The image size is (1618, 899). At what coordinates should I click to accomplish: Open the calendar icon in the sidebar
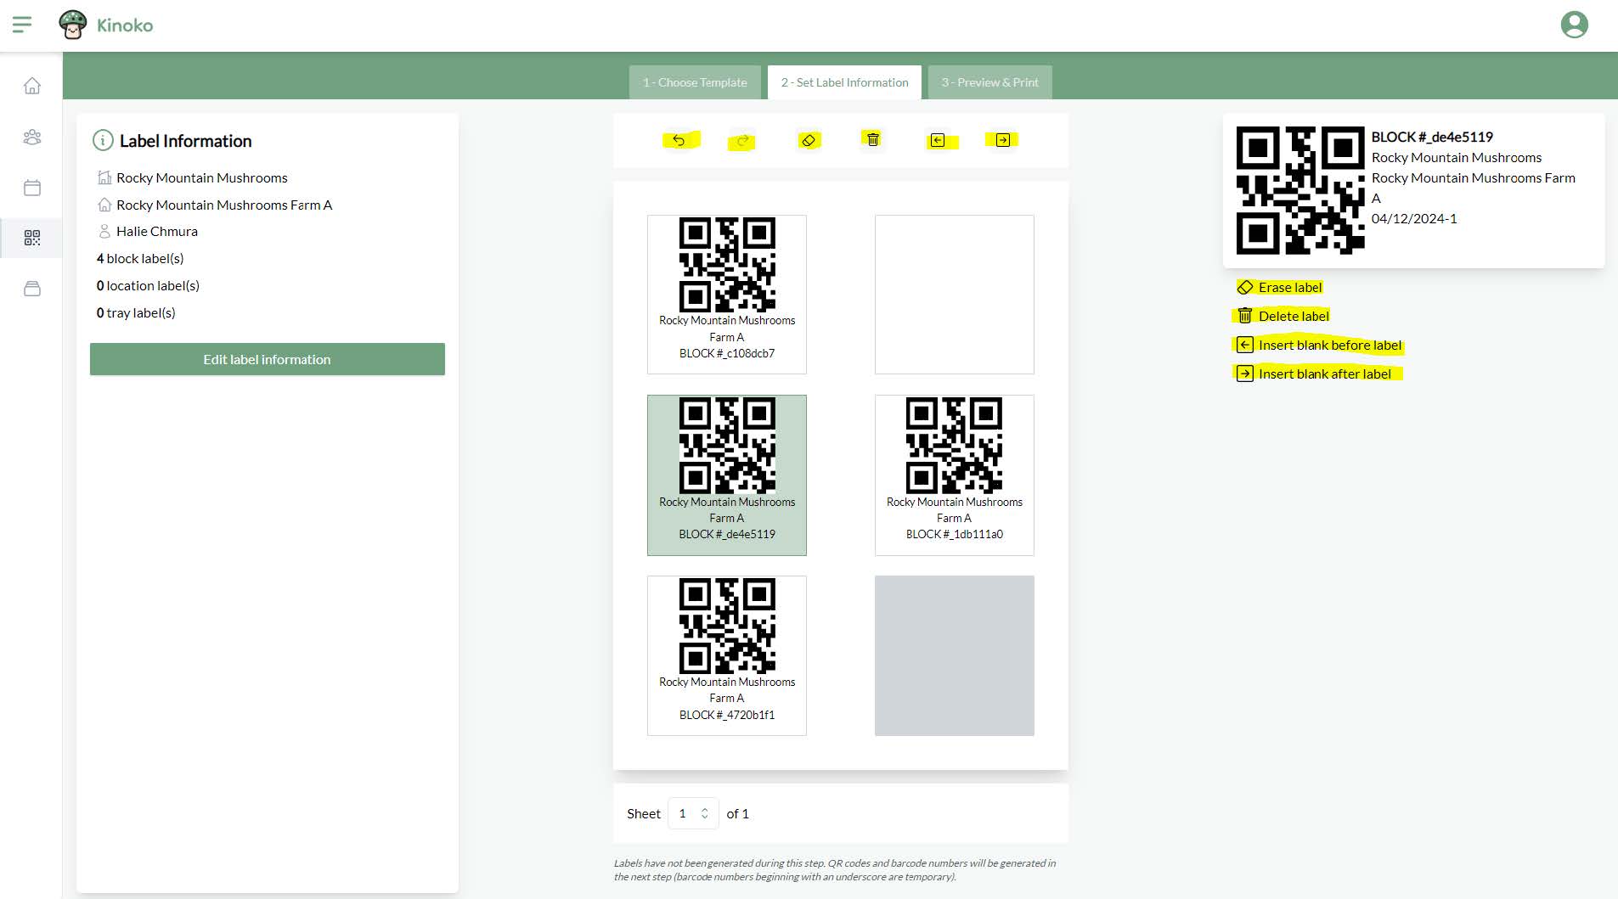(31, 188)
